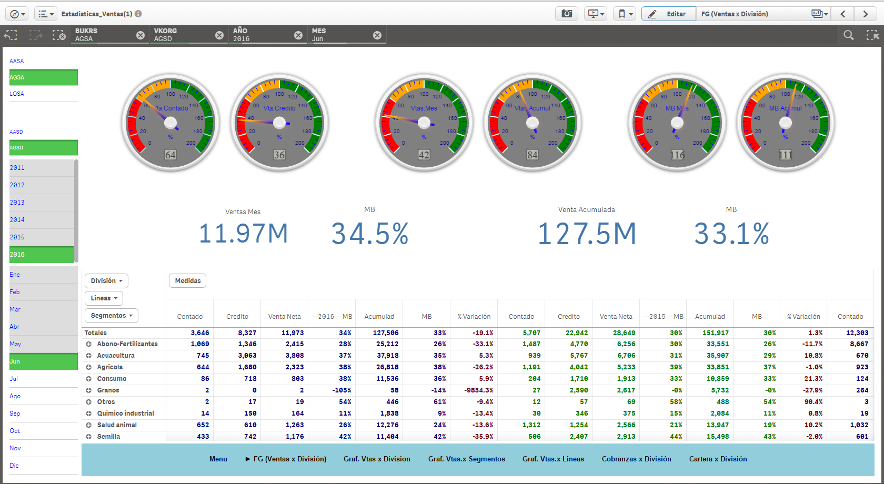884x484 pixels.
Task: Select month May
Action: click(44, 344)
